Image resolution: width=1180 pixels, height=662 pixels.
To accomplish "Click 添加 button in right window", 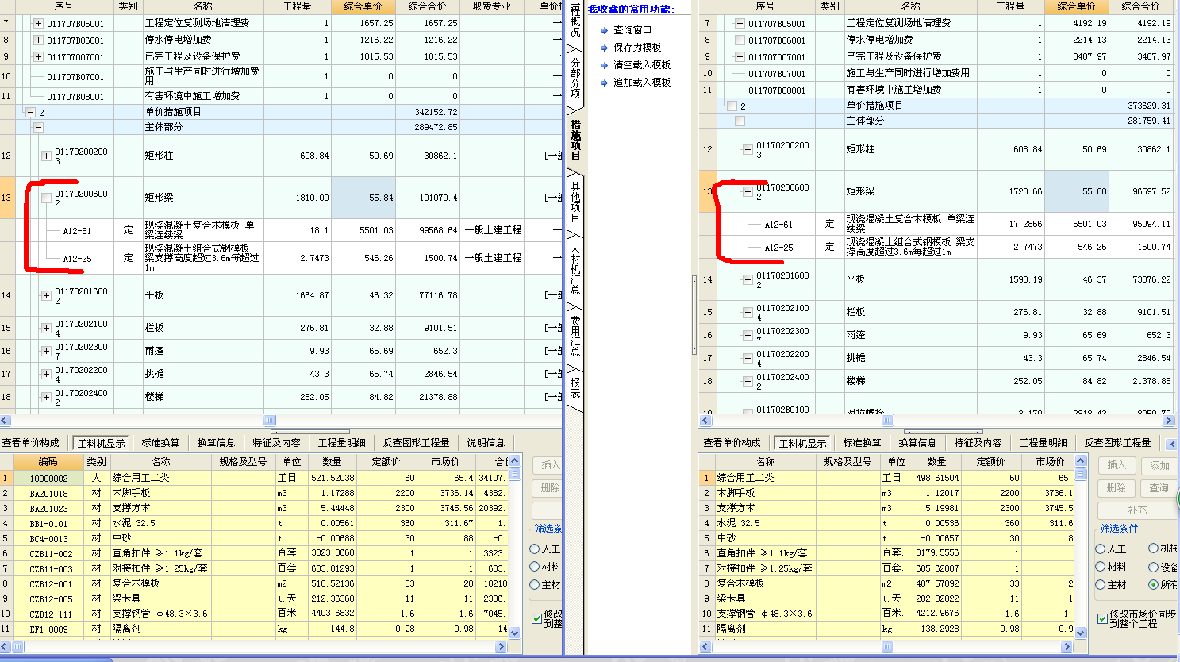I will click(1160, 465).
